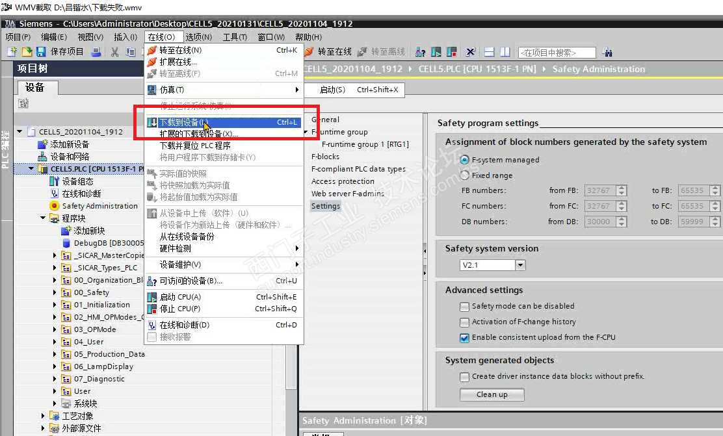
Task: Click the print icon in the toolbar
Action: pyautogui.click(x=96, y=52)
